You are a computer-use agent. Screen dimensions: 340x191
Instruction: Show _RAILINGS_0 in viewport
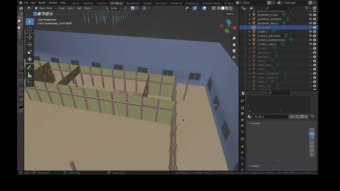pos(310,53)
